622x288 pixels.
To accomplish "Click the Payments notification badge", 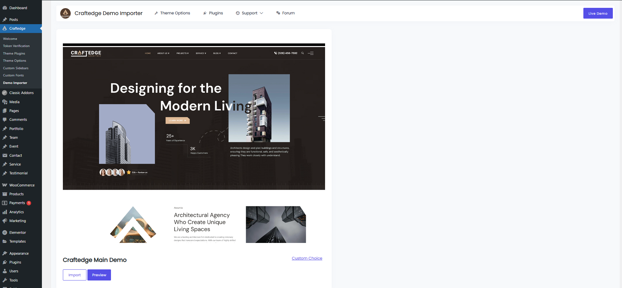I will (x=29, y=203).
